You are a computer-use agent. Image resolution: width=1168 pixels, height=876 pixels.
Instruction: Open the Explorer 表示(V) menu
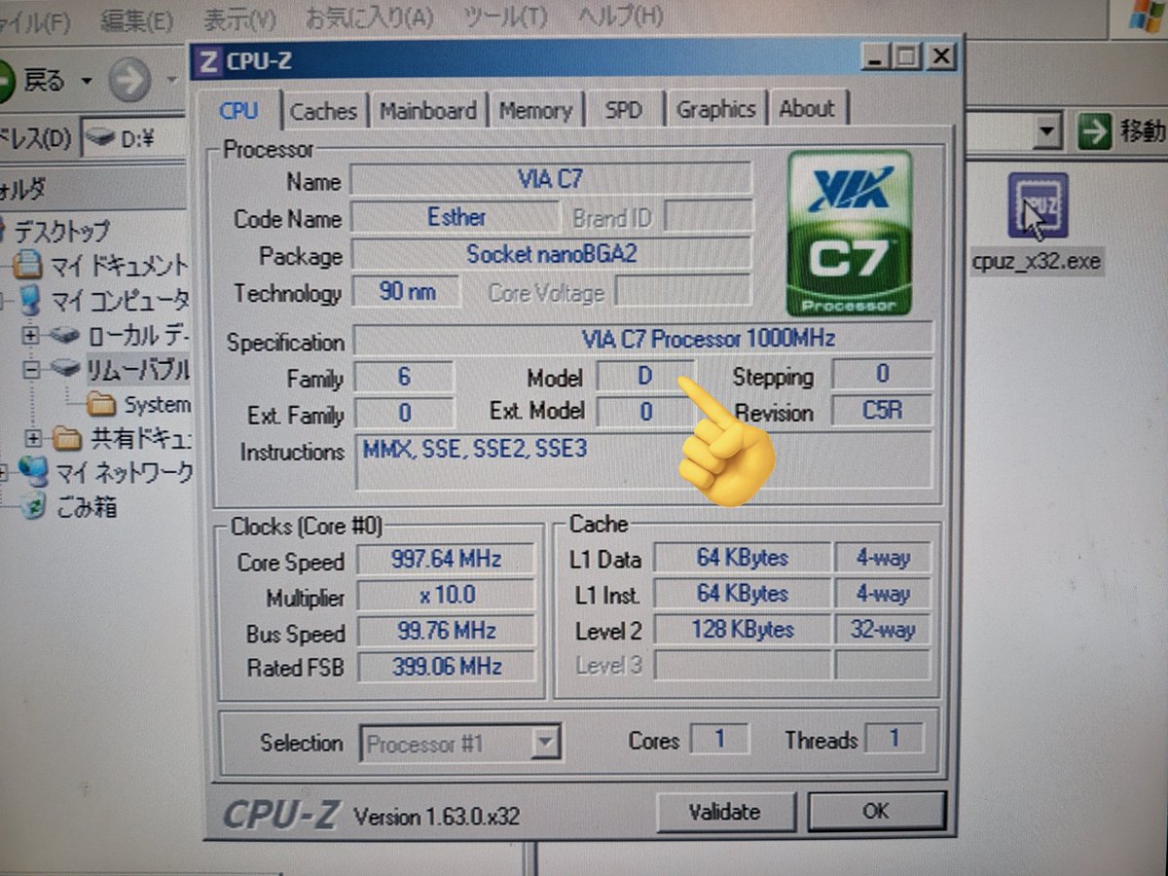[x=239, y=18]
